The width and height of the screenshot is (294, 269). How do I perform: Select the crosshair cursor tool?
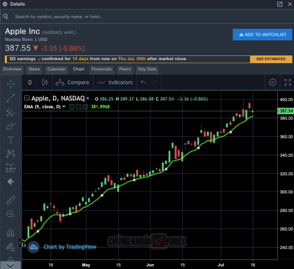(x=11, y=84)
